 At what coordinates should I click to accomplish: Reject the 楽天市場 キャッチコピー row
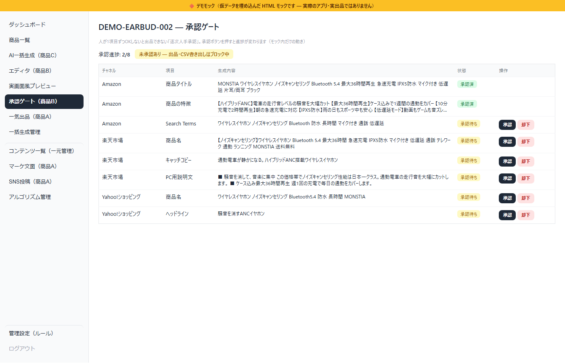tap(525, 161)
